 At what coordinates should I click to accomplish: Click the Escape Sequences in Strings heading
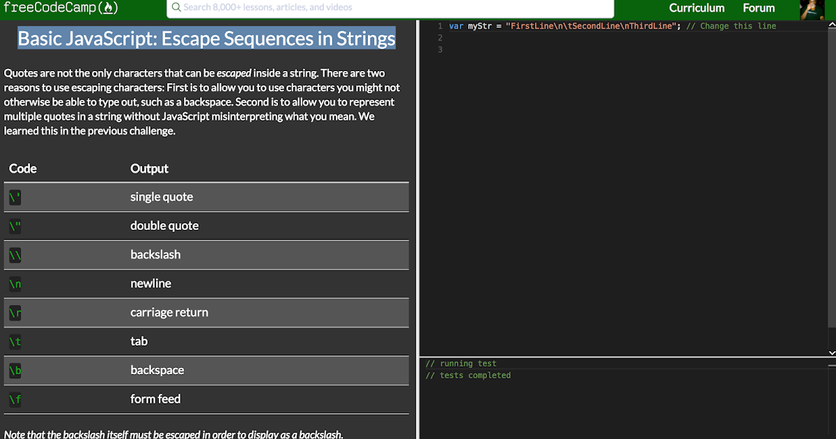pyautogui.click(x=206, y=38)
